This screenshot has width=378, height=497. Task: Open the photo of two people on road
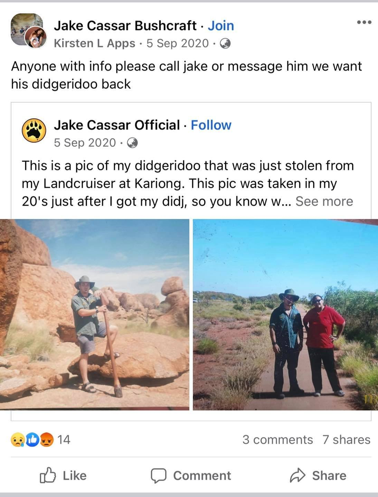pyautogui.click(x=285, y=314)
